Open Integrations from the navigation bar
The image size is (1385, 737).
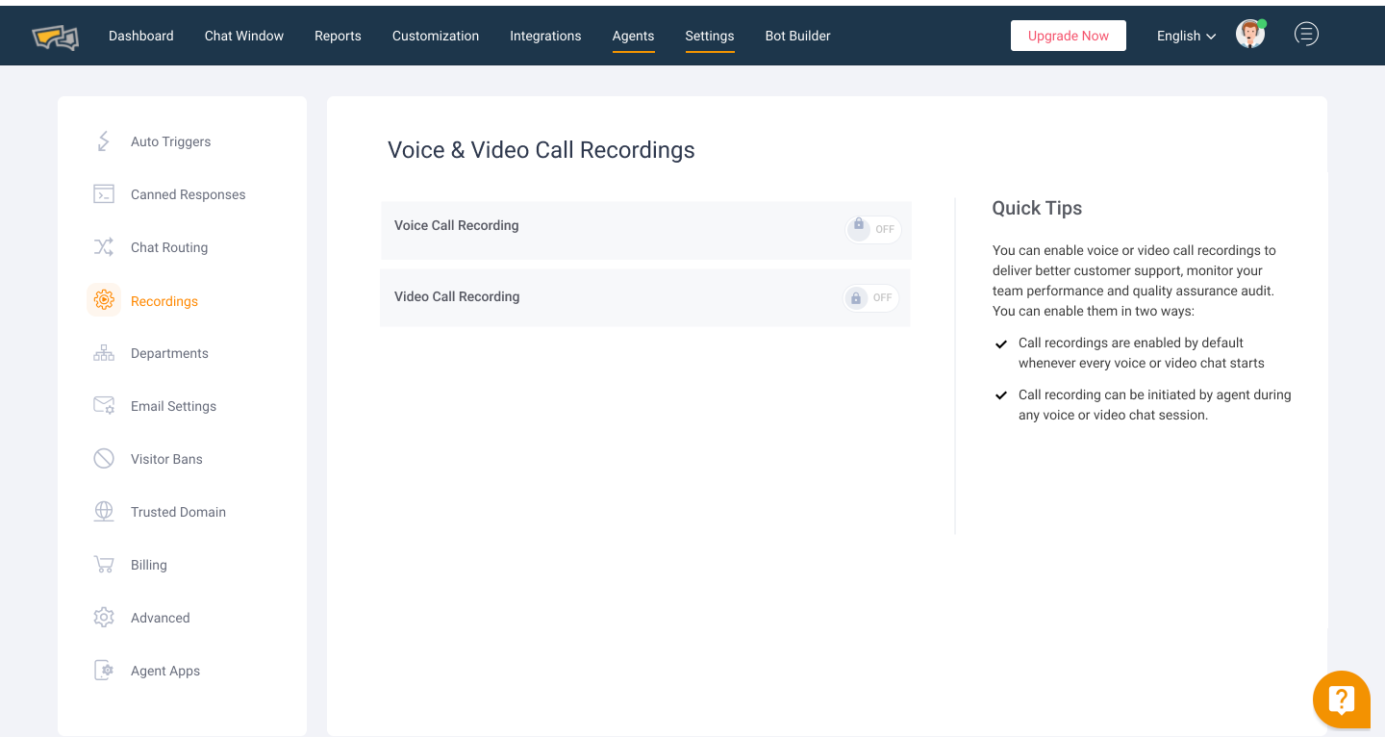coord(545,36)
